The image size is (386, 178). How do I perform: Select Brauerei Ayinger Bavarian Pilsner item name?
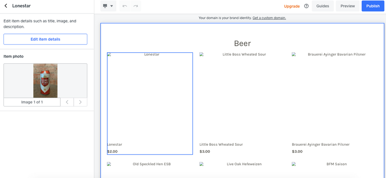click(x=321, y=145)
